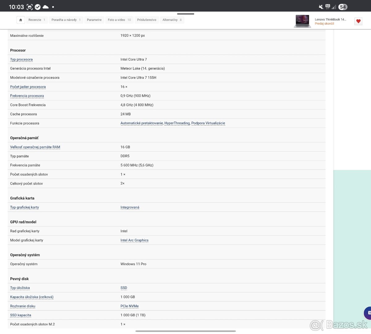
Task: Select the Parametre tab
Action: 94,20
